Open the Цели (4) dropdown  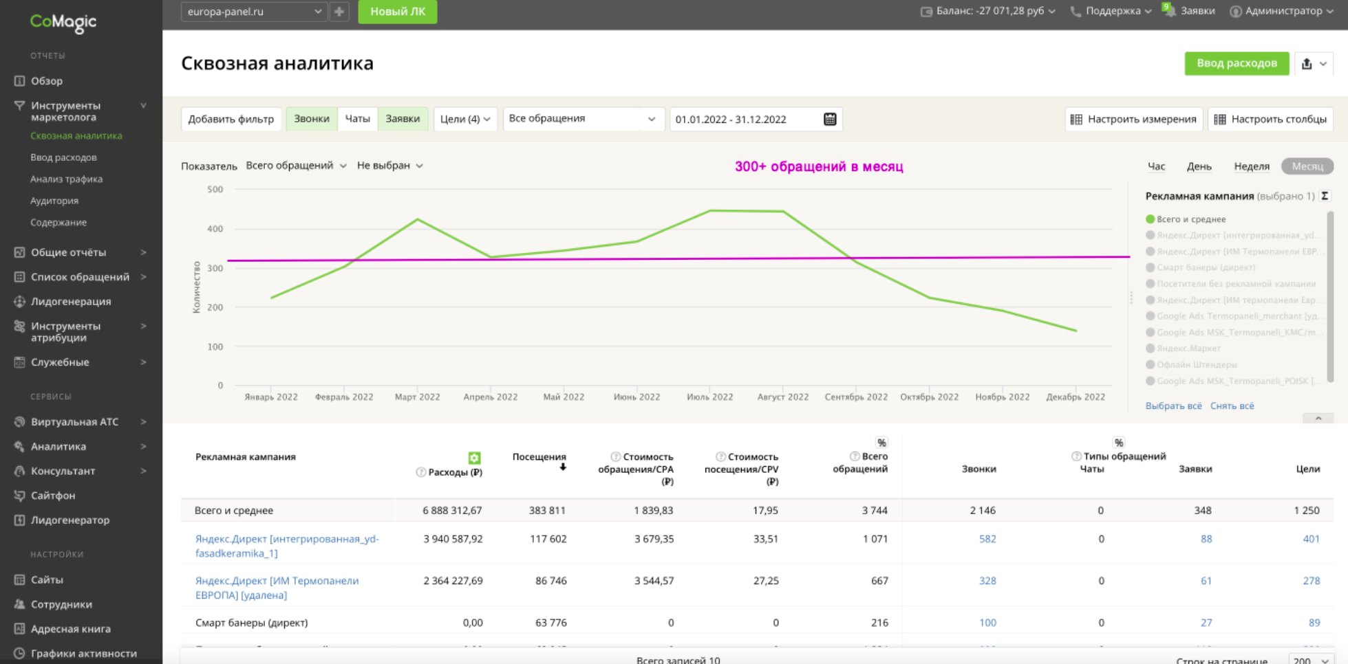pos(465,119)
